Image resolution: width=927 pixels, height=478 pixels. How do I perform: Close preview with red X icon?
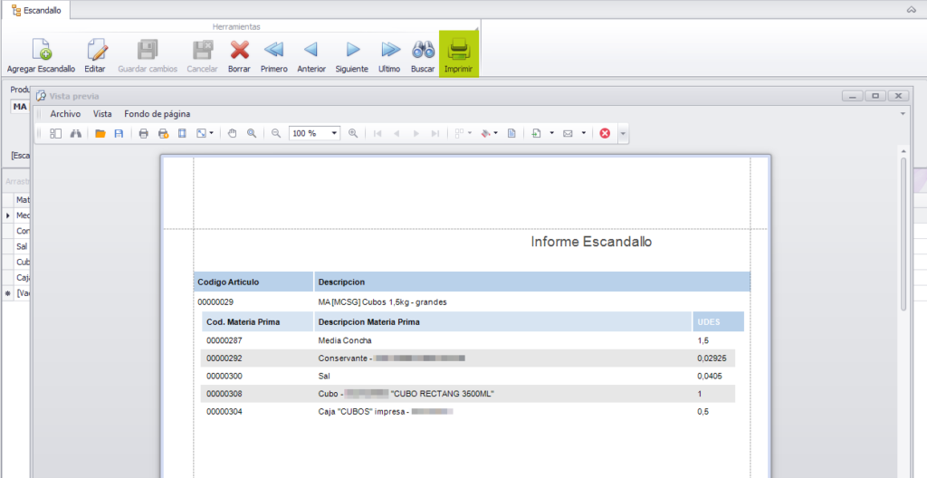coord(604,134)
